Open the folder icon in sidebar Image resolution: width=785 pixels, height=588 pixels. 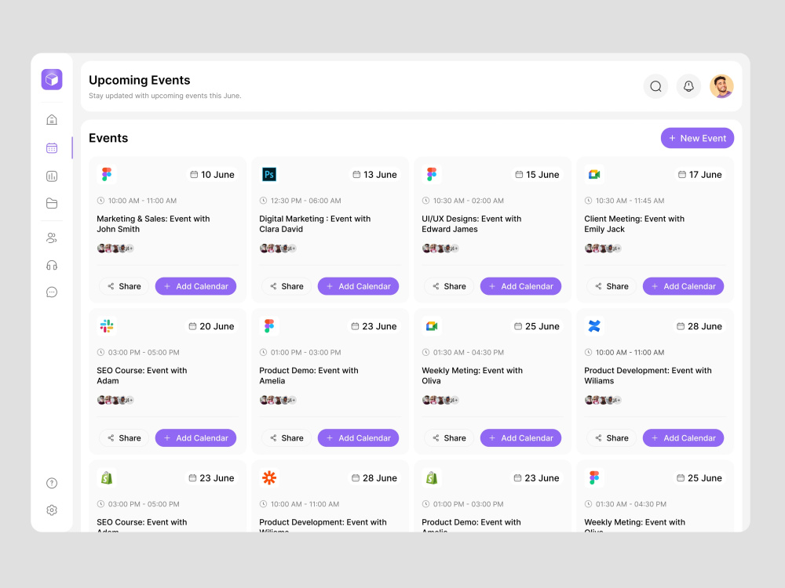(x=52, y=203)
